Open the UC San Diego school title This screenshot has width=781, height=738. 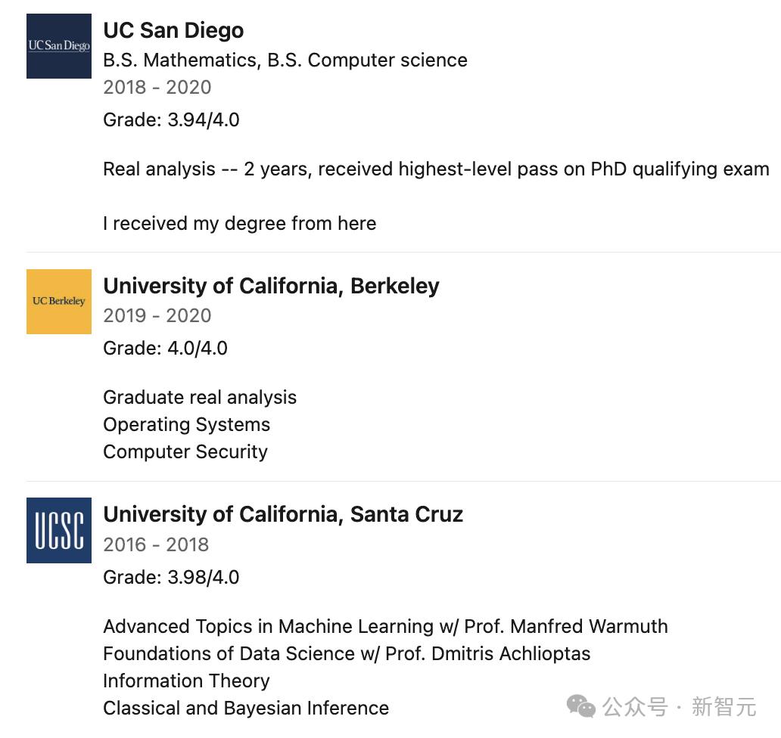[173, 30]
